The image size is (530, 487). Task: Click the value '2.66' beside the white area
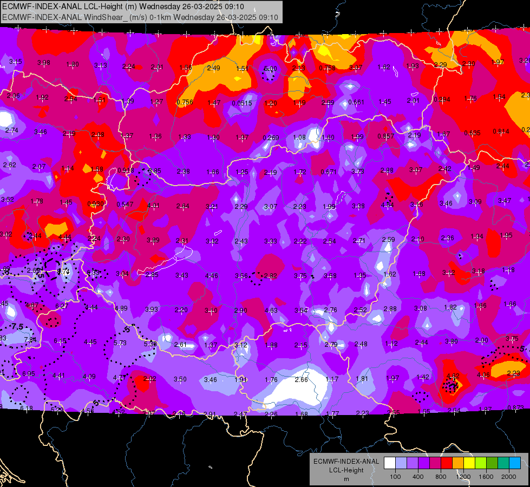pyautogui.click(x=301, y=379)
